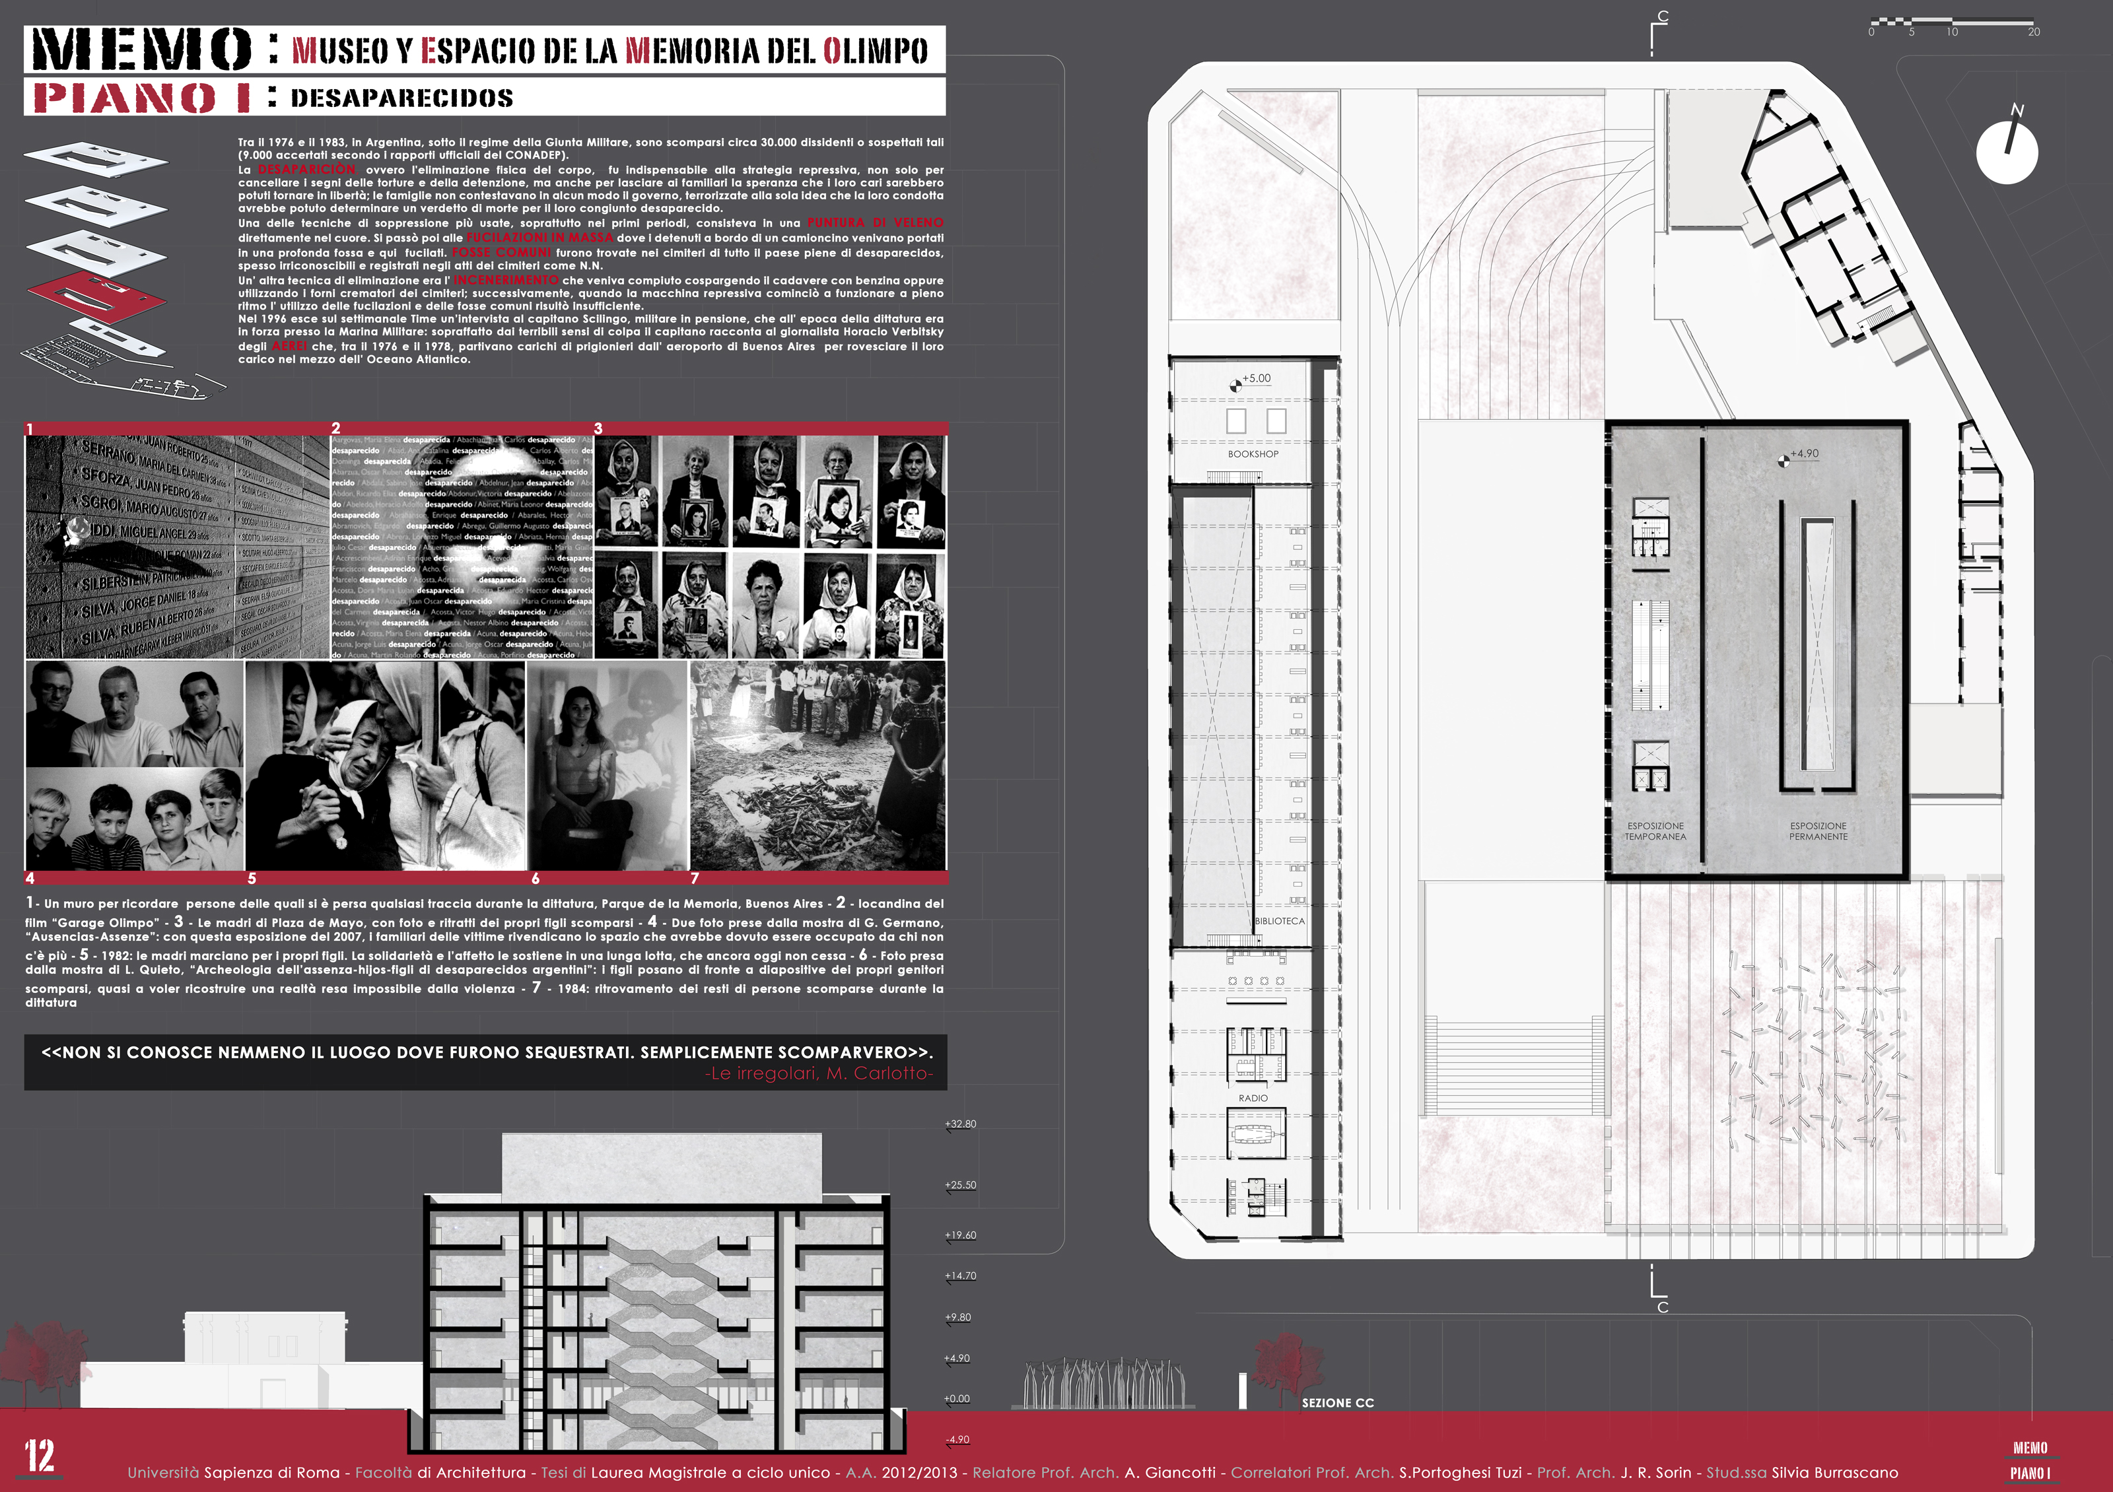Click the photo captions paragraph starting '1- Un muro per ricordare'
This screenshot has height=1492, width=2113.
(x=484, y=952)
